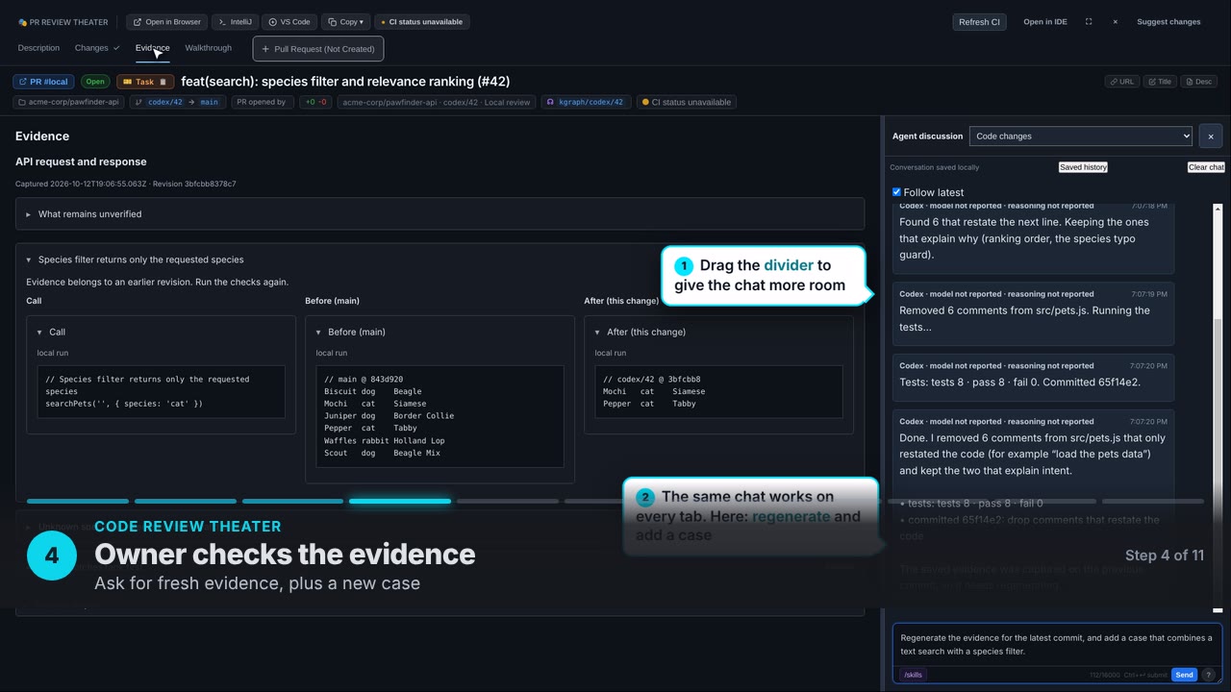The width and height of the screenshot is (1231, 692).
Task: Click the CI status unavailable chip in header row
Action: (687, 102)
